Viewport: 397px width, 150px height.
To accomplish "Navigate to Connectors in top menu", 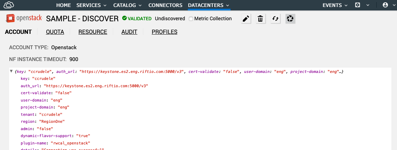I will [165, 5].
